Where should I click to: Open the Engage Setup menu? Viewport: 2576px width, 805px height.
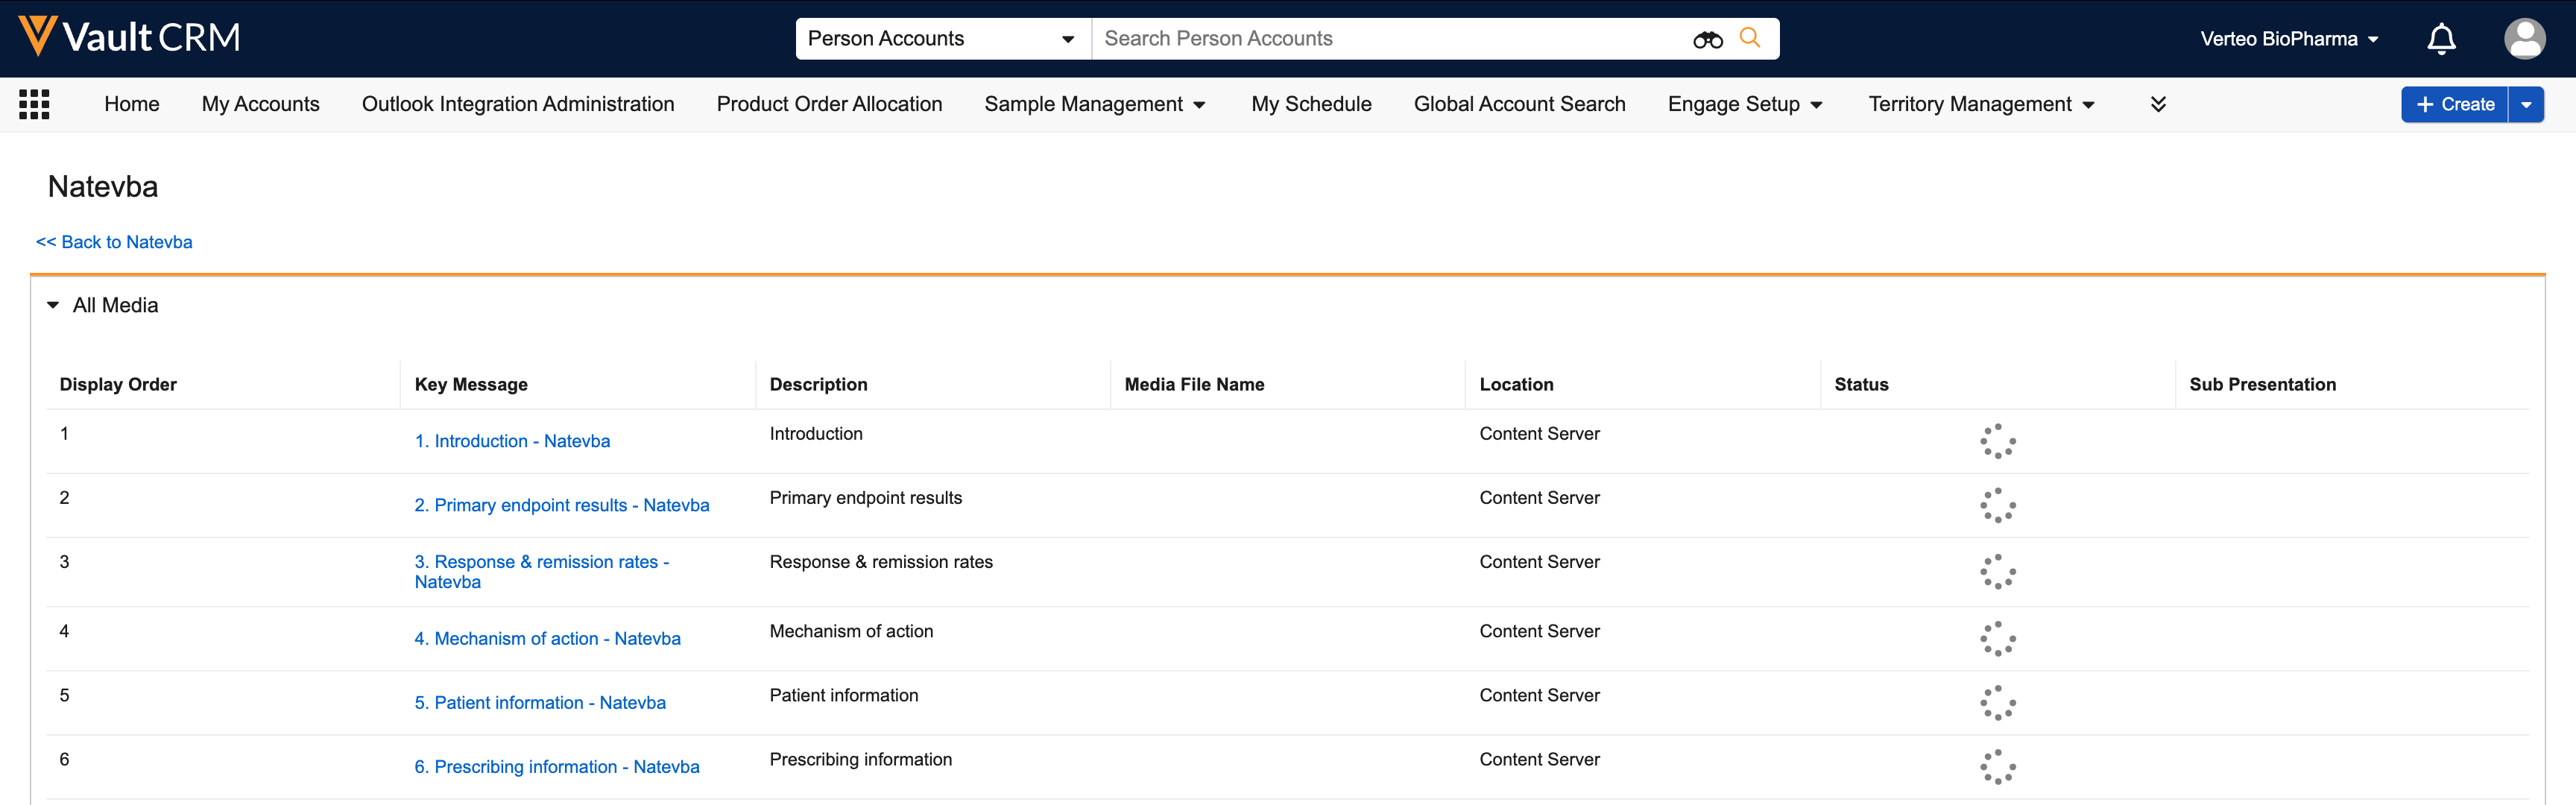(x=1745, y=104)
